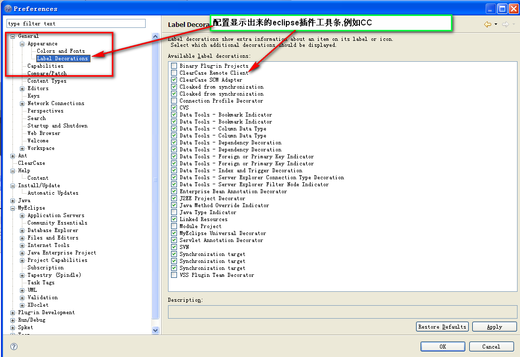Collapse the Help tree node

coord(12,171)
